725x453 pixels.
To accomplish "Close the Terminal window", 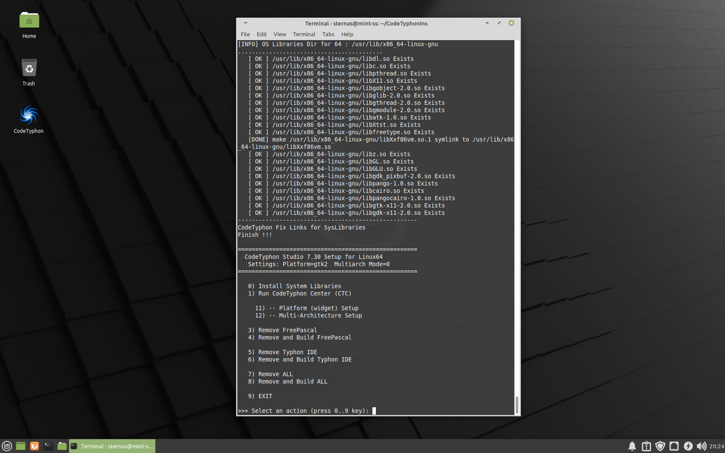I will (x=511, y=23).
